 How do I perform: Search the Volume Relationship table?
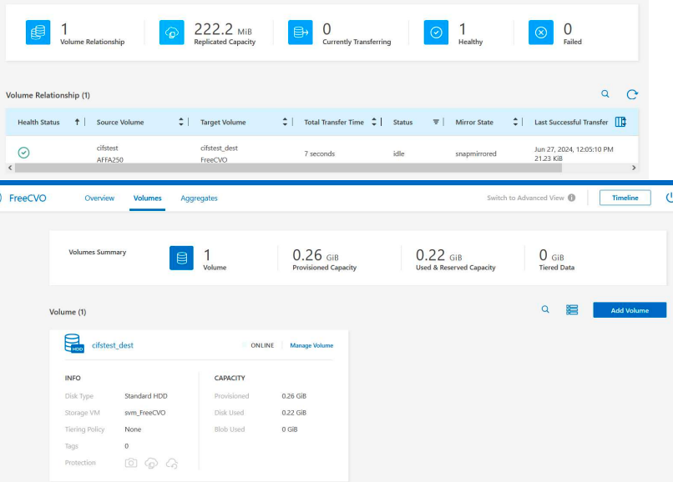click(605, 94)
